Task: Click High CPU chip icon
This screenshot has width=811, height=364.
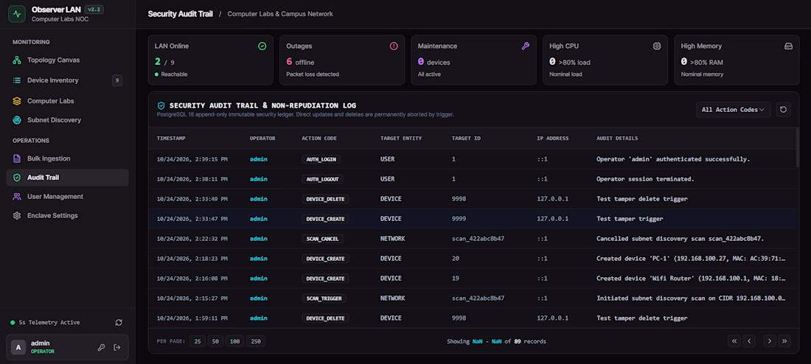Action: click(657, 46)
